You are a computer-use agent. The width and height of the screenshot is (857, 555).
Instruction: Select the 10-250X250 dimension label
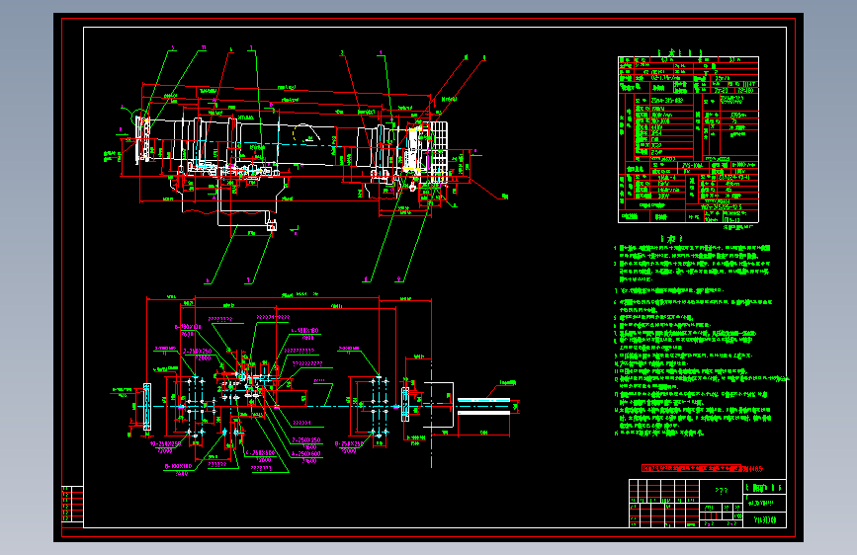(166, 444)
